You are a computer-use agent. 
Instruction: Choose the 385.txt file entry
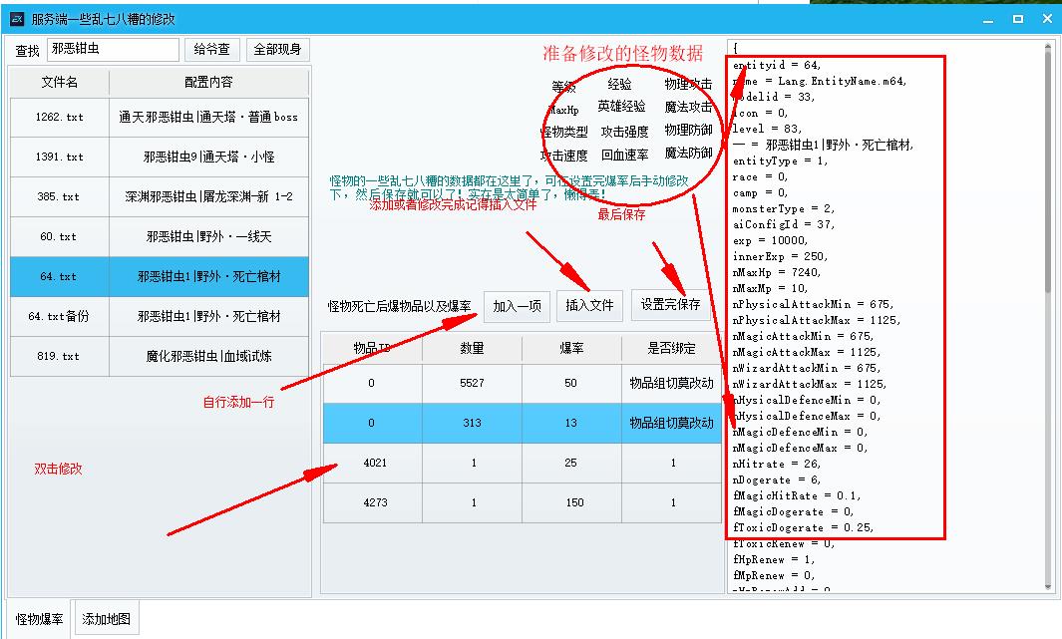[x=60, y=197]
